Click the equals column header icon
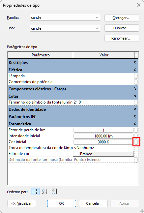The image size is (144, 213). [x=136, y=55]
